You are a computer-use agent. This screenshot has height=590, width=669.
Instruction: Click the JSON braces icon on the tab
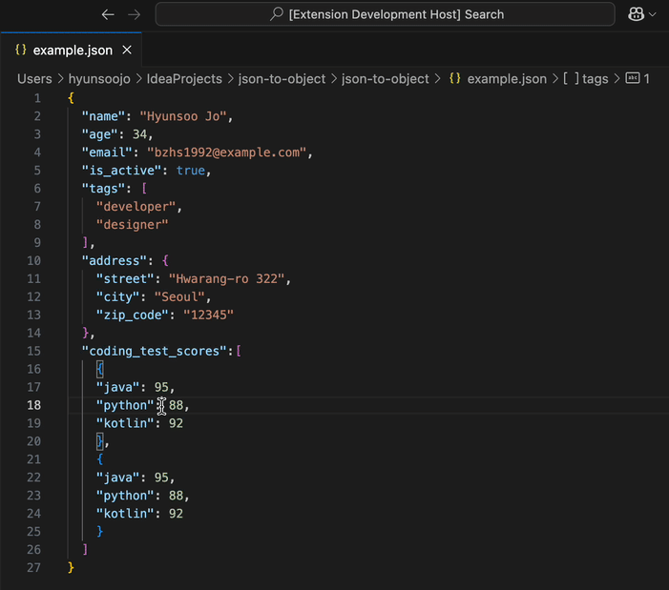(x=20, y=50)
